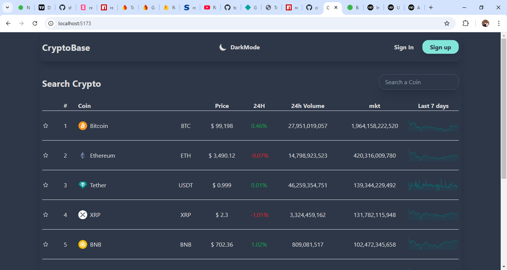This screenshot has width=507, height=270.
Task: Click the mkt column header
Action: pyautogui.click(x=374, y=106)
